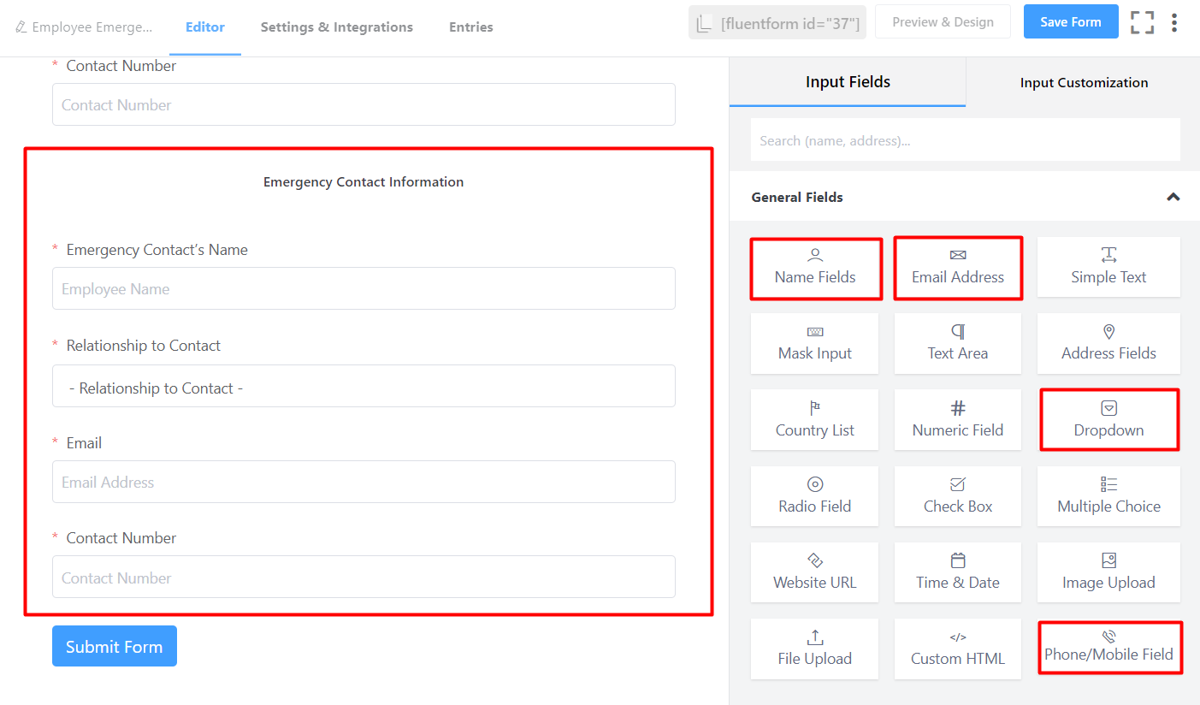Collapse the General Fields section
1200x705 pixels.
click(1173, 197)
